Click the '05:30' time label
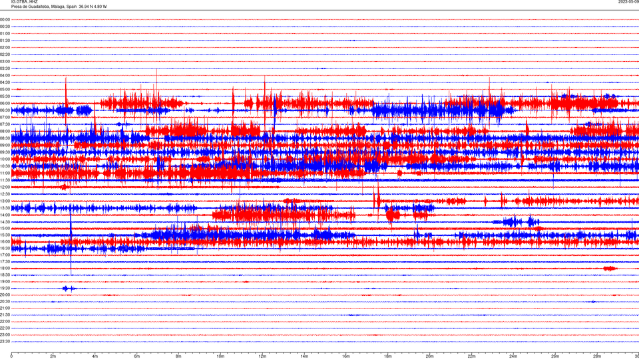639x359 pixels. click(x=5, y=96)
